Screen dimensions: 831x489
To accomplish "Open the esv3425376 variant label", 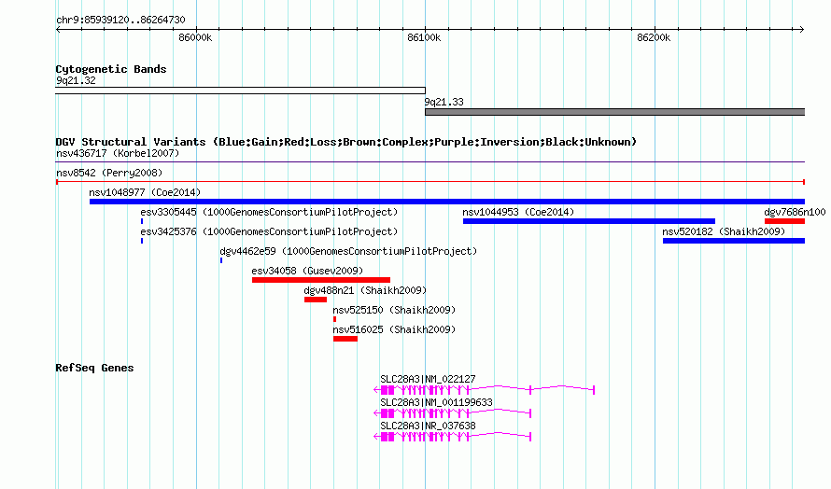I will (x=269, y=231).
